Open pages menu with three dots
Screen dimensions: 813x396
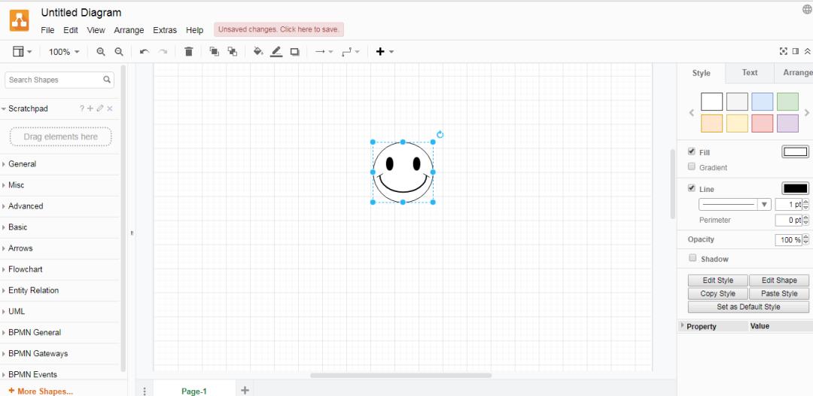coord(145,391)
